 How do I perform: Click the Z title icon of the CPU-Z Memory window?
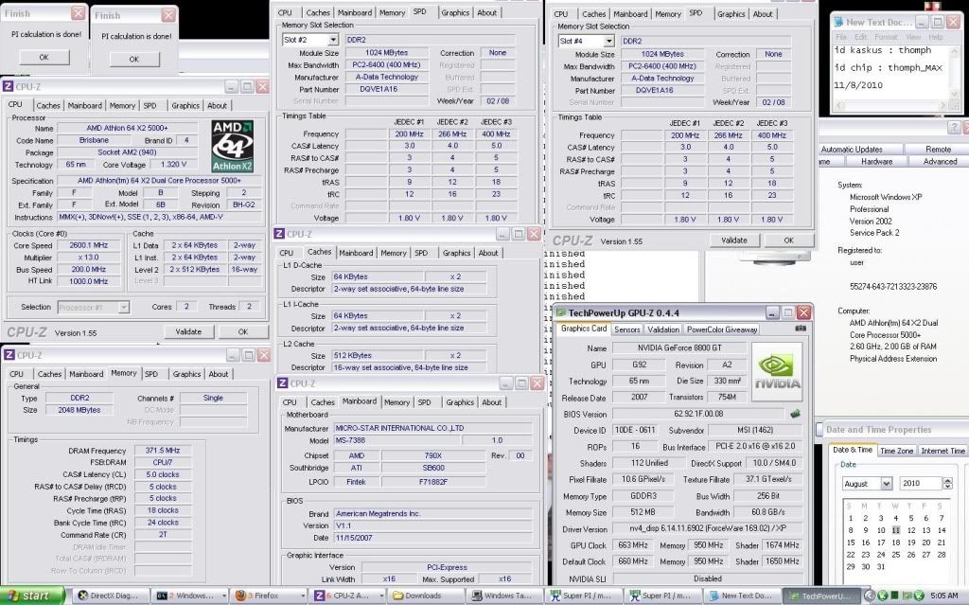(9, 355)
